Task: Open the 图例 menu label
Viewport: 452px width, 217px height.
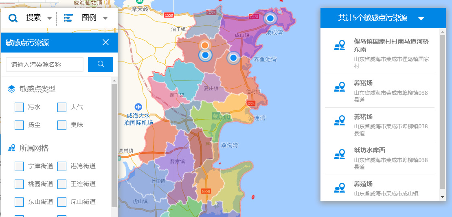Action: (89, 18)
